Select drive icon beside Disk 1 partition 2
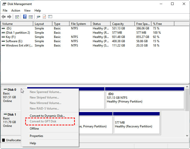 coord(3,33)
